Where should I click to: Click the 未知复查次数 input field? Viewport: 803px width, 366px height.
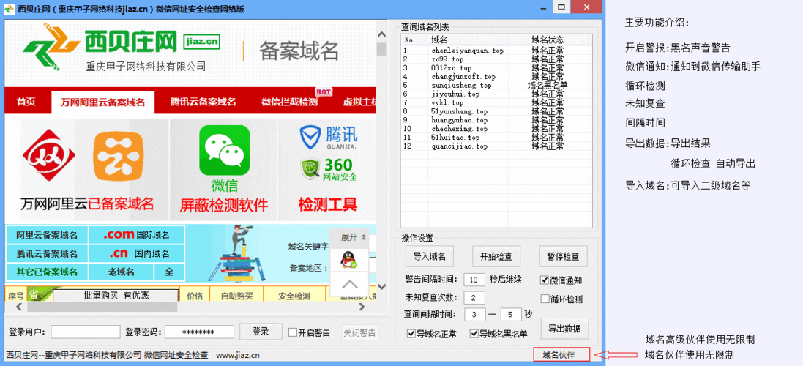[474, 297]
